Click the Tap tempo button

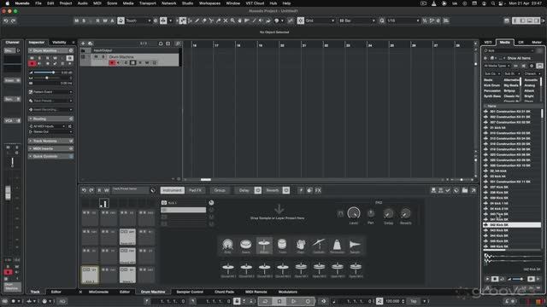click(414, 301)
